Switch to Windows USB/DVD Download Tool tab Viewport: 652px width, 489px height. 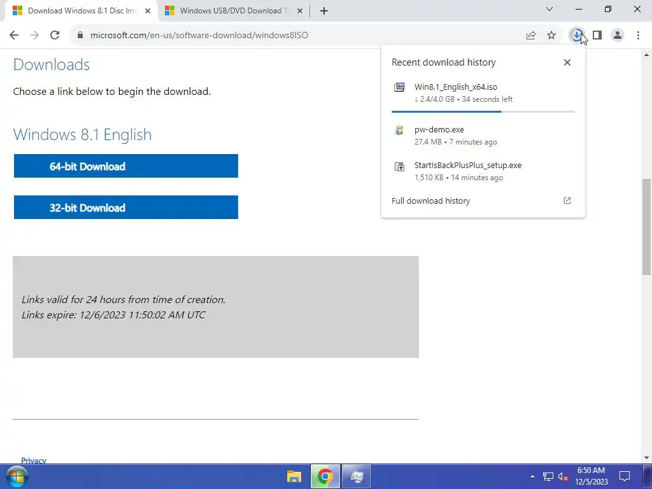(x=234, y=11)
